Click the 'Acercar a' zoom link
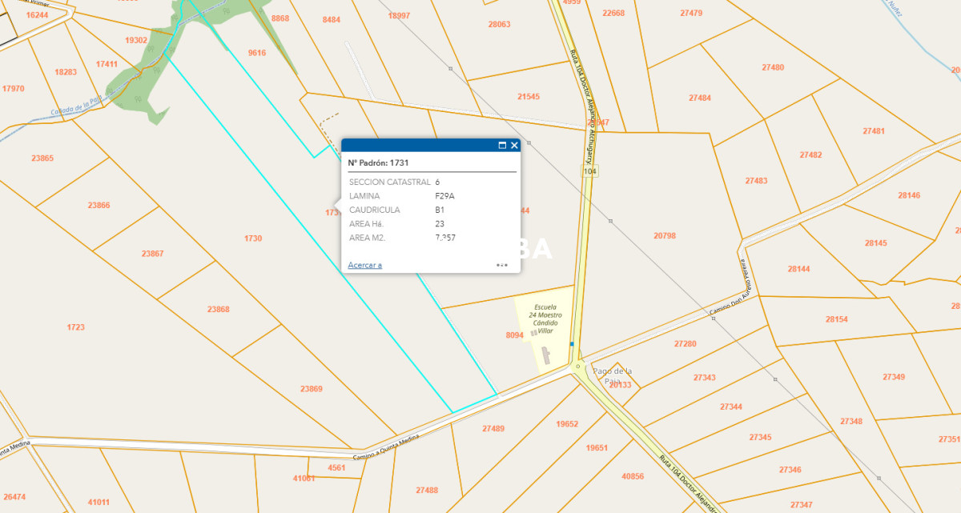 (364, 265)
